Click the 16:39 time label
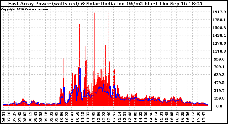Image resolution: width=228 pixels, height=124 pixels. click(x=182, y=117)
